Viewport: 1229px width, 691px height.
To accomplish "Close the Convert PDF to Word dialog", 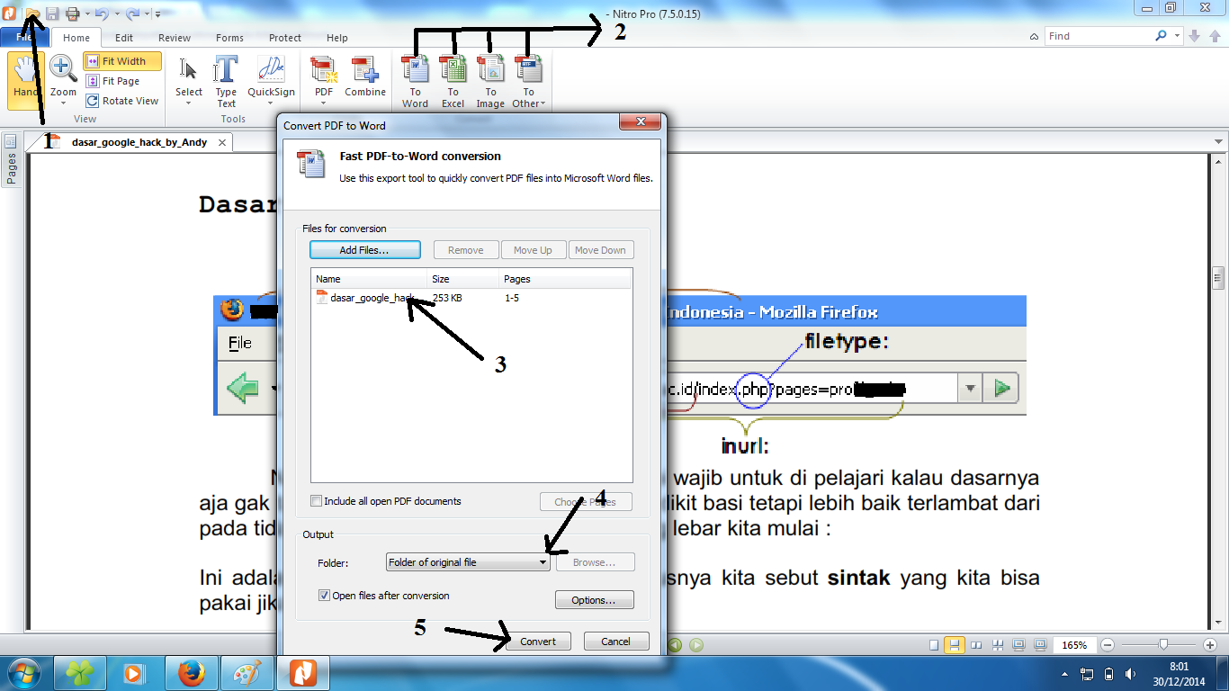I will pyautogui.click(x=641, y=122).
